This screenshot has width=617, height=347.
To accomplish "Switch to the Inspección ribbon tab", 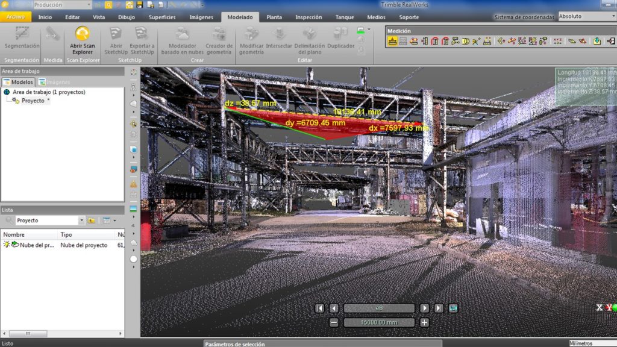I will click(308, 17).
